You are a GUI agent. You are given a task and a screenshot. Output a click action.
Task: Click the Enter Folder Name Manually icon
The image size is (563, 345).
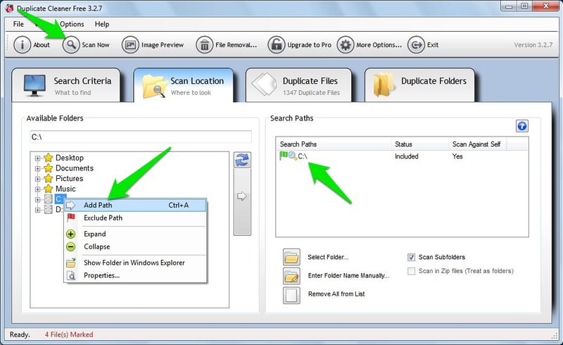click(291, 276)
